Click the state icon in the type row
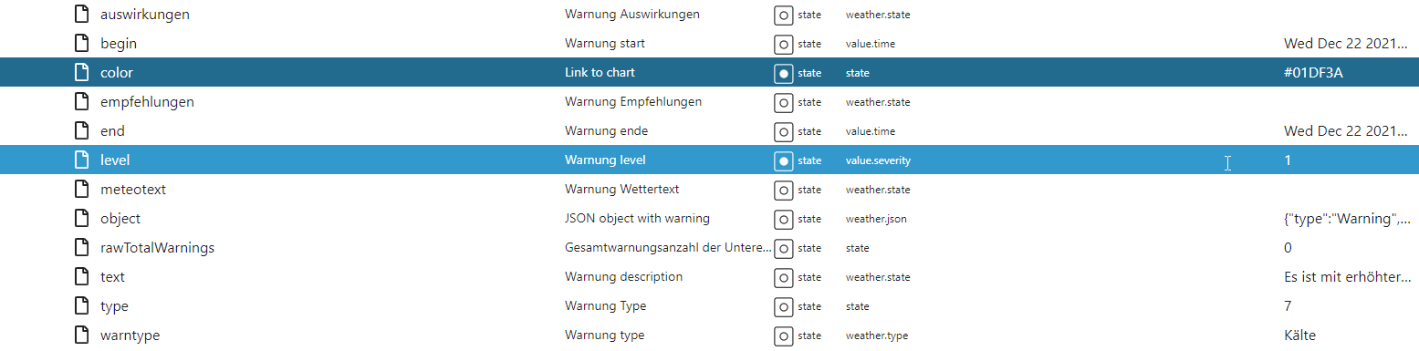This screenshot has height=351, width=1419. (783, 306)
